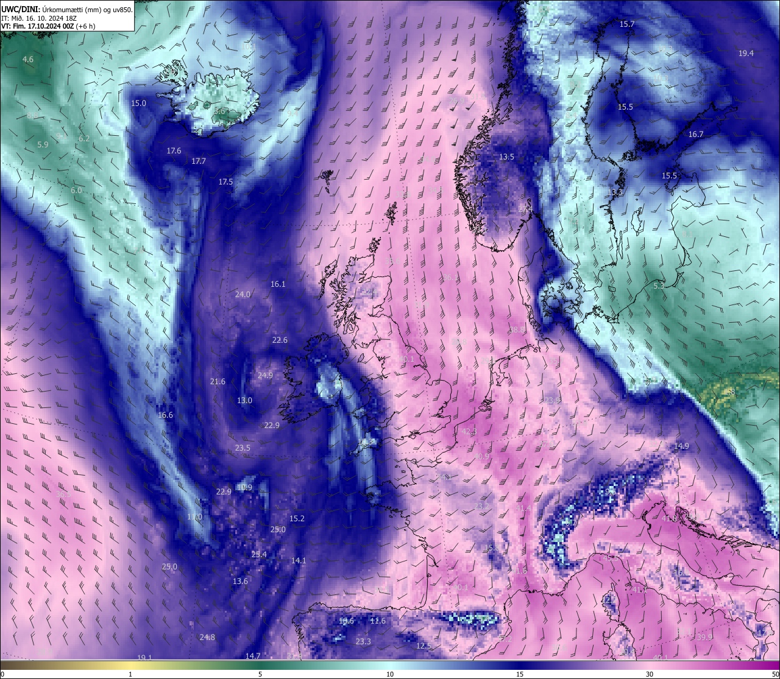Viewport: 780px width, 679px height.
Task: Click the 12.5 value label
Action: pos(424,646)
